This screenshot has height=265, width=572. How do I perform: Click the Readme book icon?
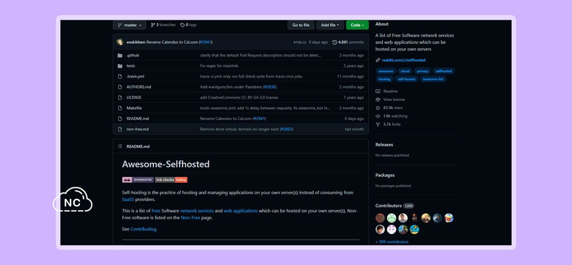coord(378,91)
